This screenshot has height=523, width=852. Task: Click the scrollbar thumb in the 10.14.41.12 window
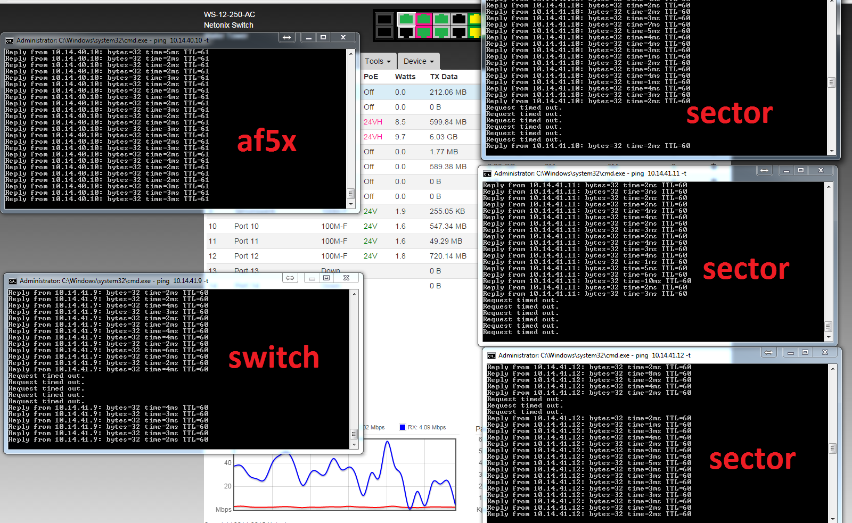coord(833,449)
